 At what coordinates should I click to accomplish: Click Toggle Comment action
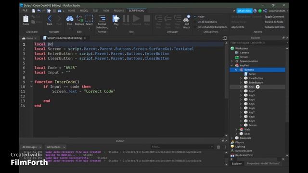point(274,17)
